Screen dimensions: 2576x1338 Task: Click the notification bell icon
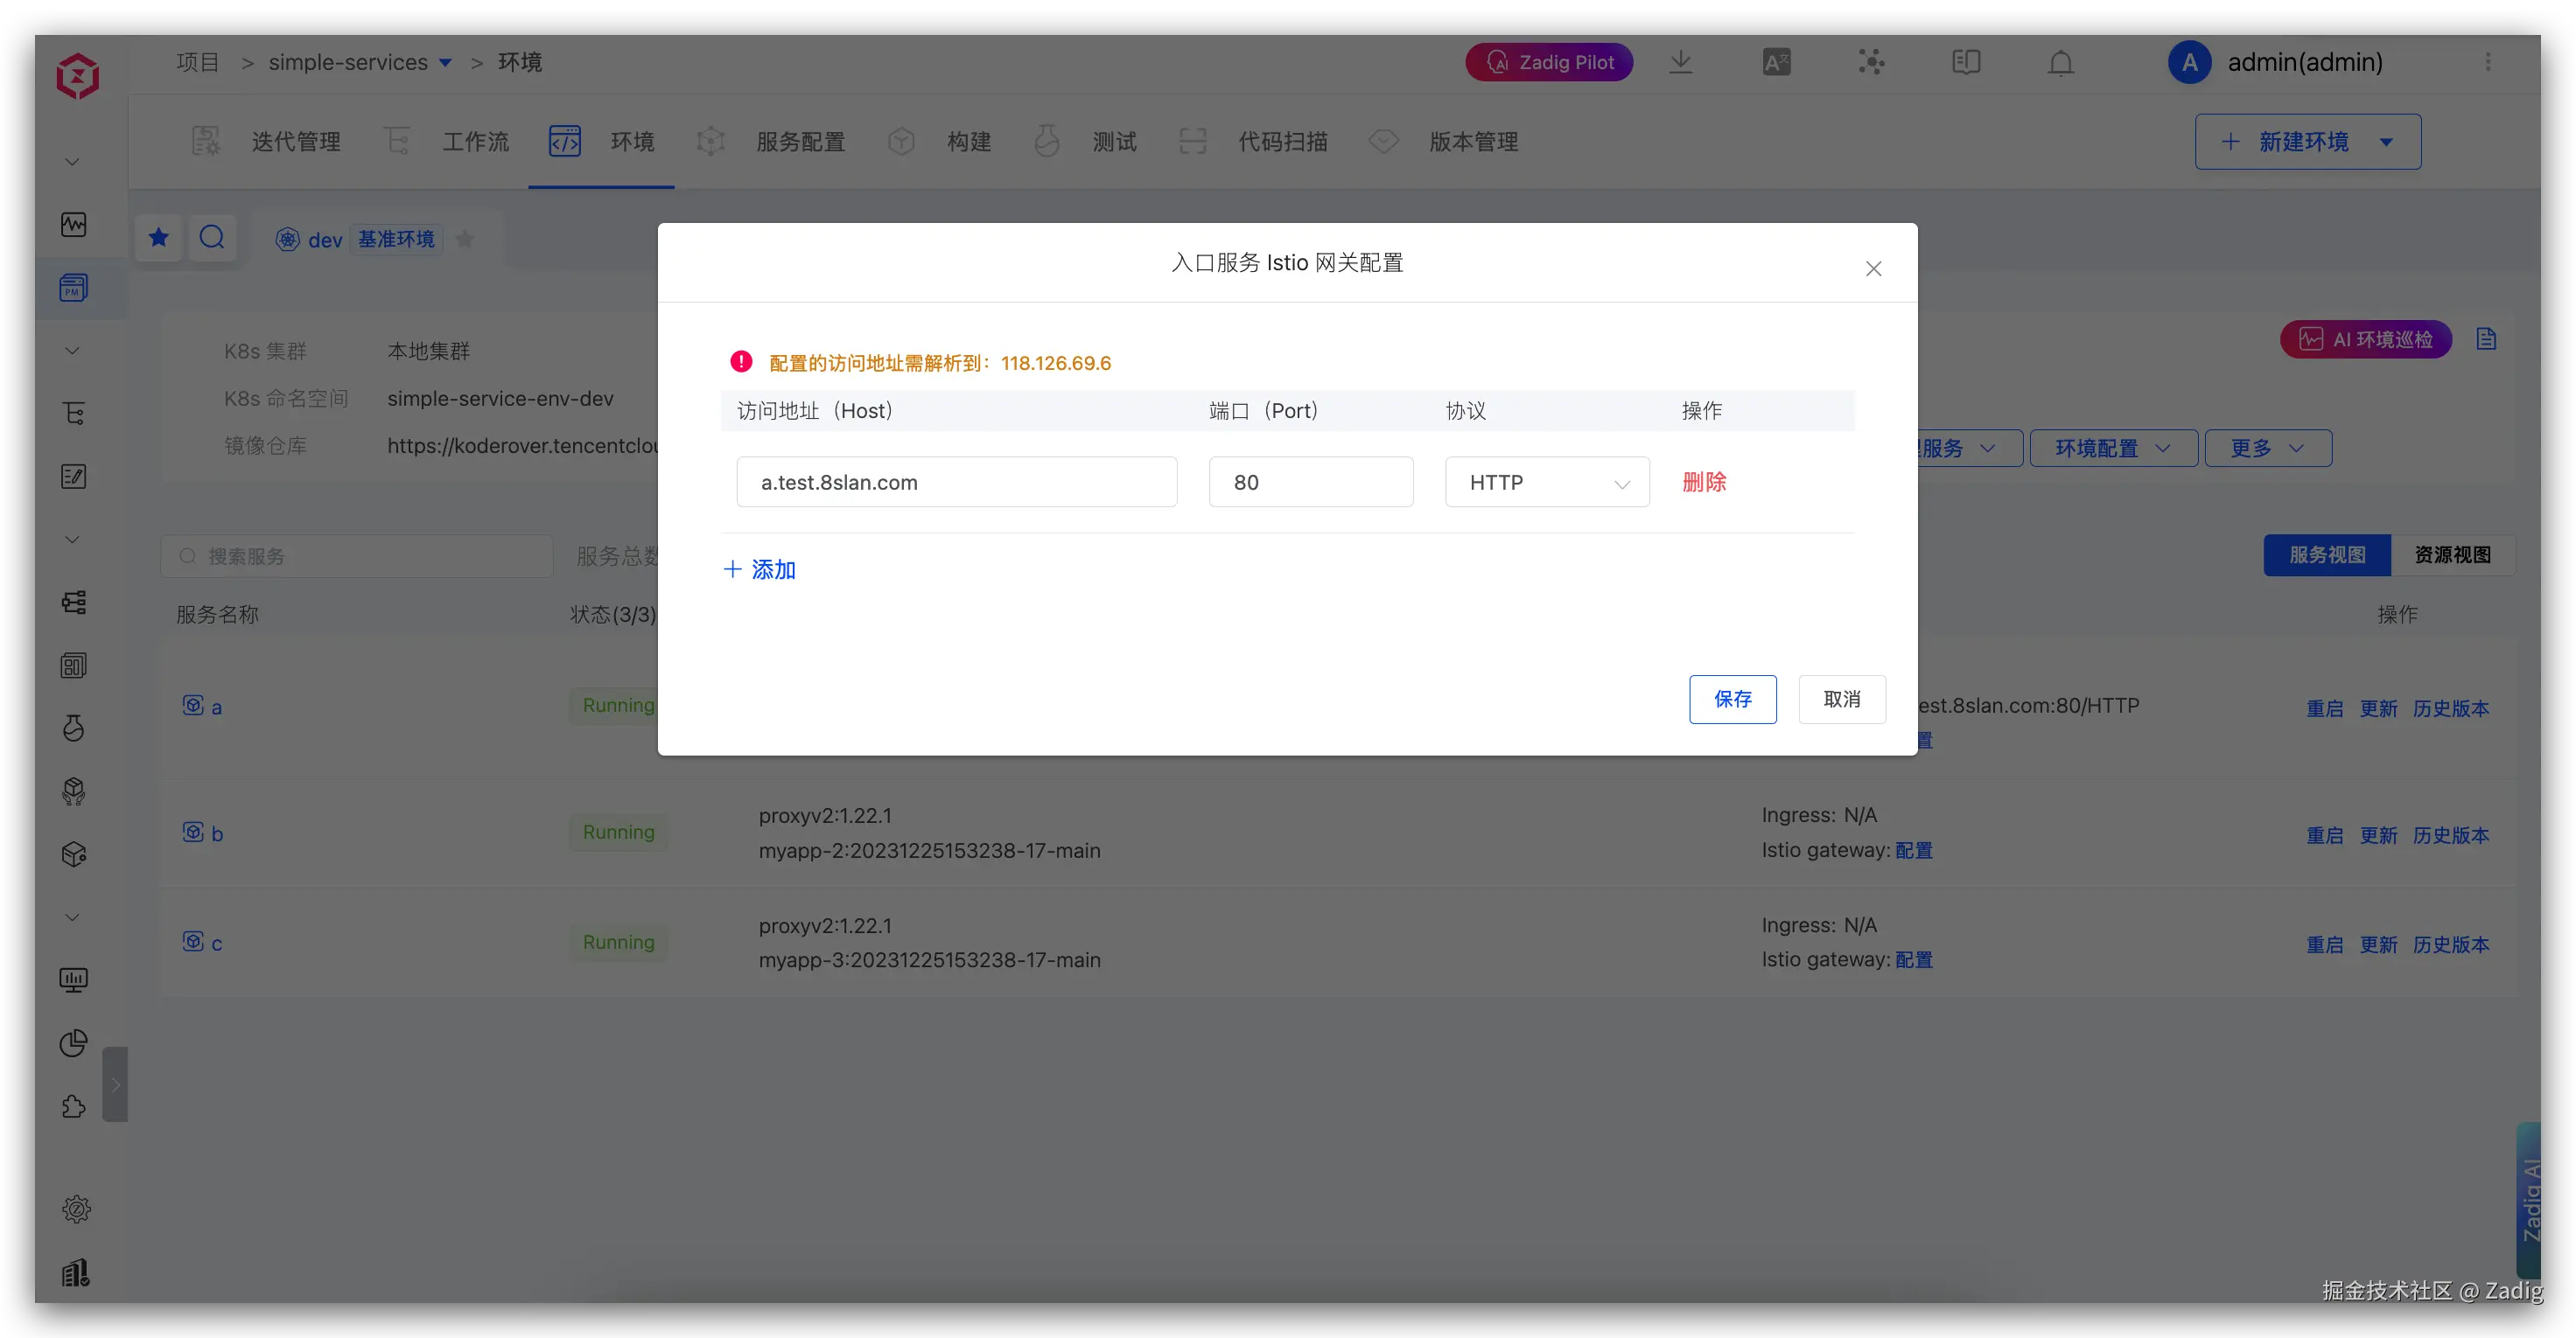pyautogui.click(x=2060, y=63)
